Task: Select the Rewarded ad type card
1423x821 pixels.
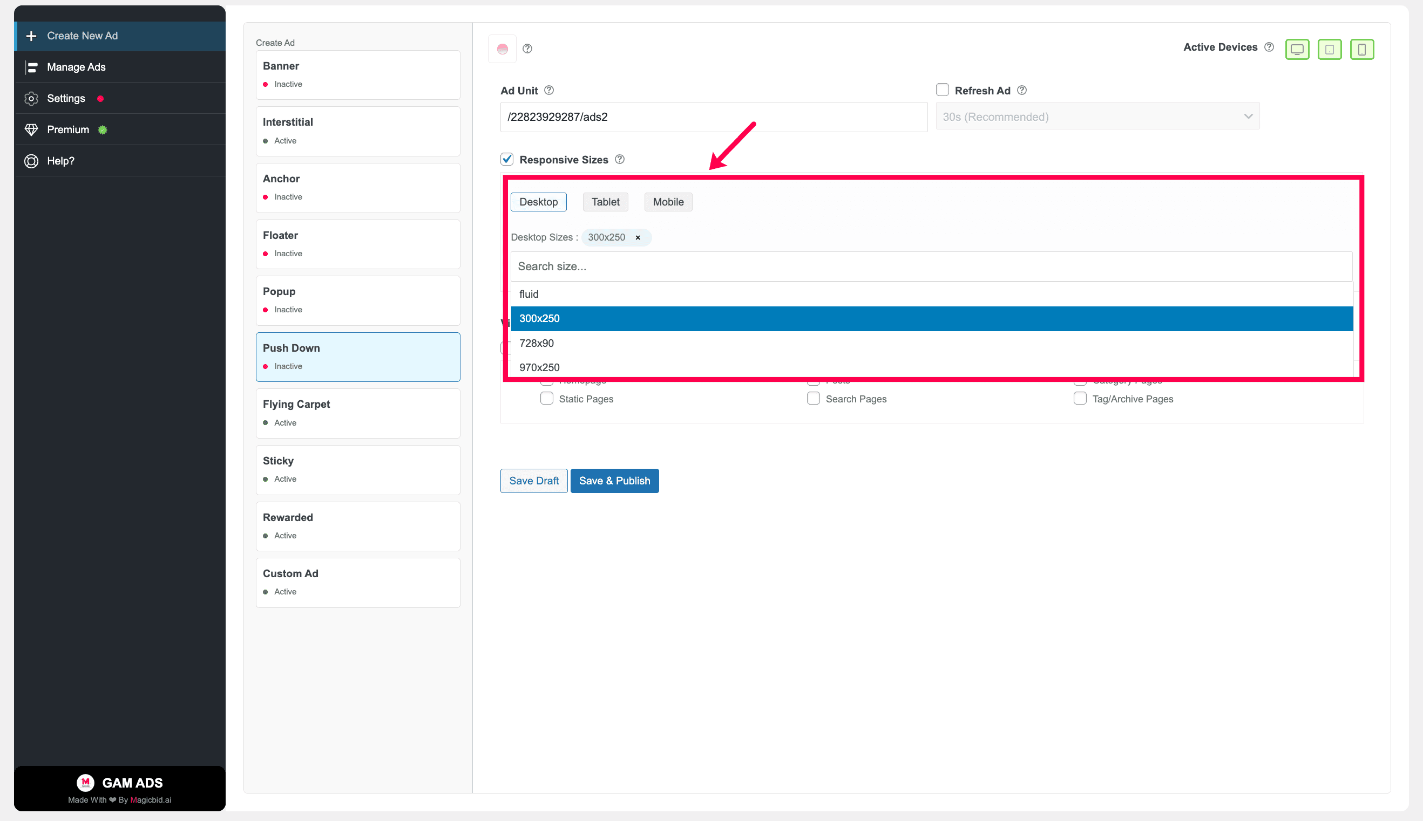Action: coord(358,526)
